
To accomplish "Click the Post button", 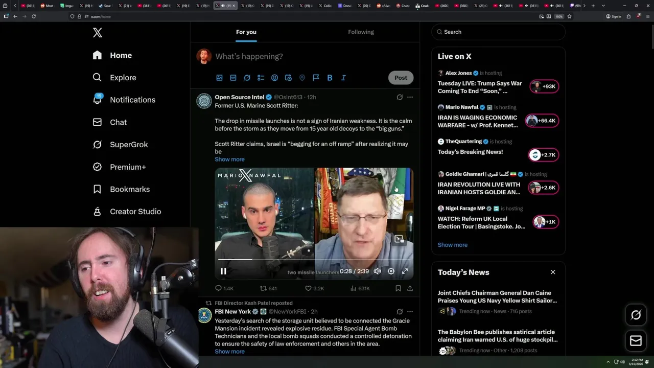I will coord(401,78).
